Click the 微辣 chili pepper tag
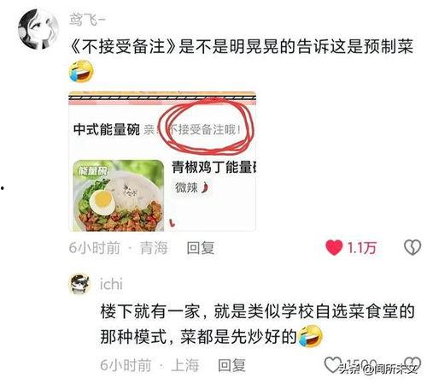Viewport: 427px width, 384px height. (192, 187)
